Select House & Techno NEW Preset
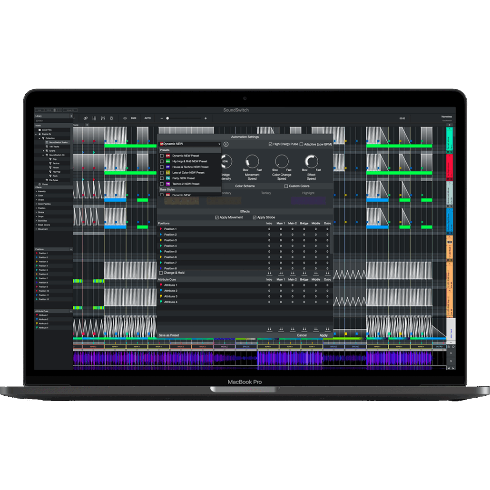This screenshot has width=490, height=490. pos(190,167)
